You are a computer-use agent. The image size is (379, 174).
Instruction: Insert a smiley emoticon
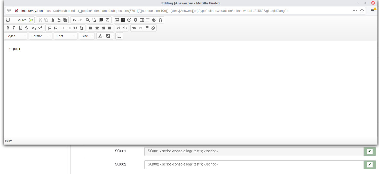(154, 20)
